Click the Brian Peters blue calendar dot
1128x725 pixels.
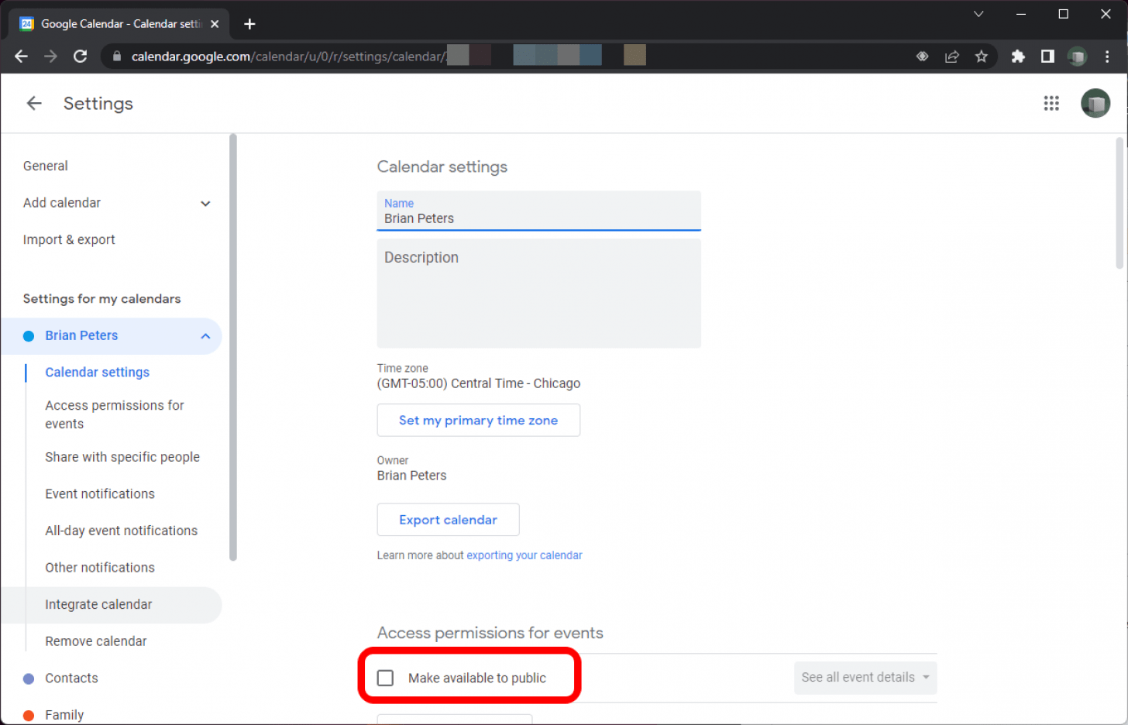tap(29, 336)
